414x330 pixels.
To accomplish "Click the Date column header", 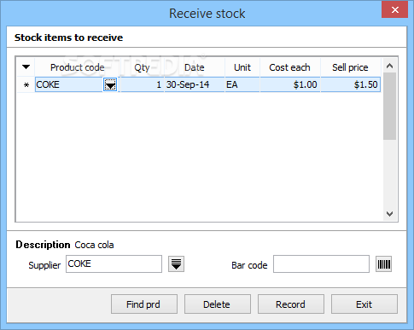I will coord(195,67).
